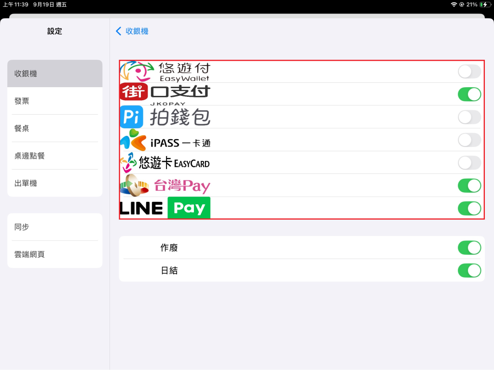Disable the 作廢 toggle
Screen dimensions: 494x370
point(469,248)
